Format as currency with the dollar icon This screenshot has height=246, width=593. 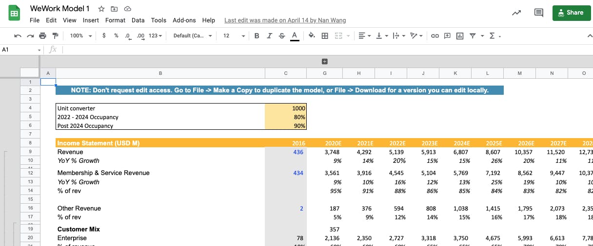coord(104,35)
